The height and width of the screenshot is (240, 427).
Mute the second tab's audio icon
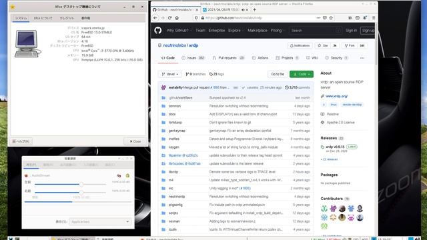coord(243,9)
